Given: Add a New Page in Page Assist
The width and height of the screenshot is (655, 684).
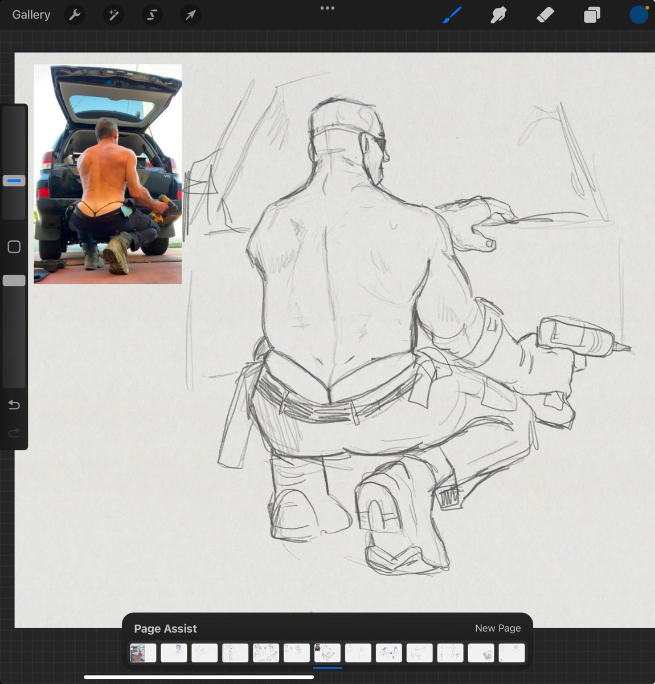Looking at the screenshot, I should [498, 628].
